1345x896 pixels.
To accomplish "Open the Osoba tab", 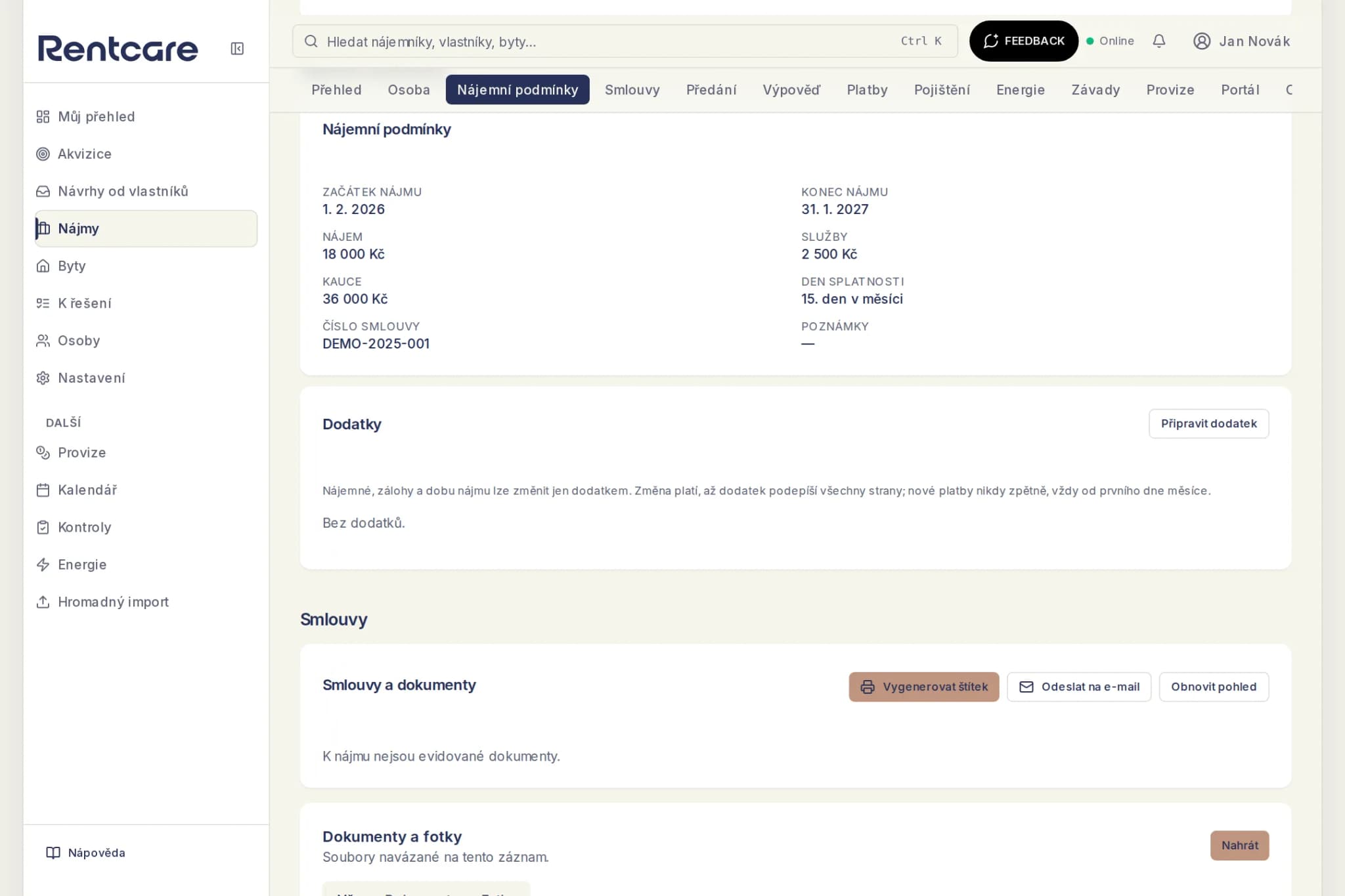I will [408, 90].
